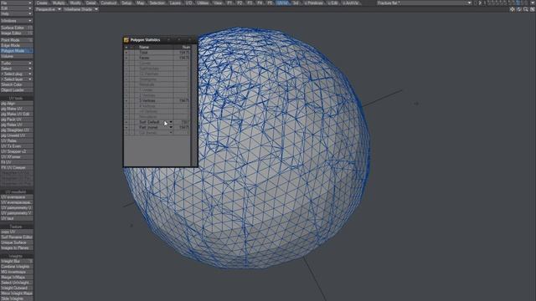Toggle Volume selection mode
The image size is (536, 301).
coord(17,56)
